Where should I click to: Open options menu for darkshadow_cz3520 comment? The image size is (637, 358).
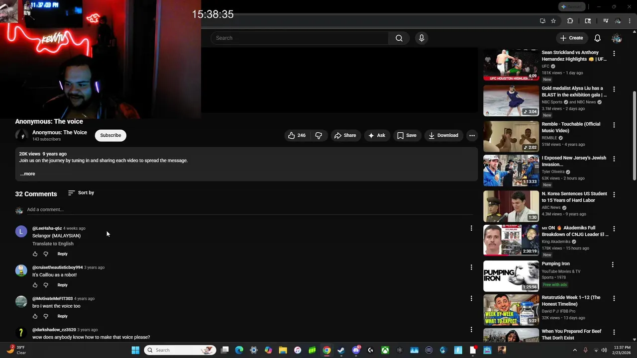[x=471, y=330]
